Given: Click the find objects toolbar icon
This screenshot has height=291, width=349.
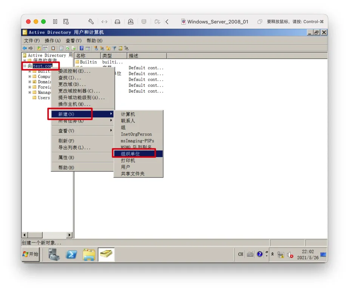Looking at the screenshot, I should tap(120, 48).
